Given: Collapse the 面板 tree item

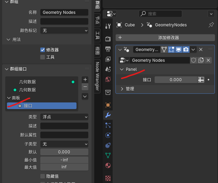Looking at the screenshot, I should pyautogui.click(x=9, y=98).
